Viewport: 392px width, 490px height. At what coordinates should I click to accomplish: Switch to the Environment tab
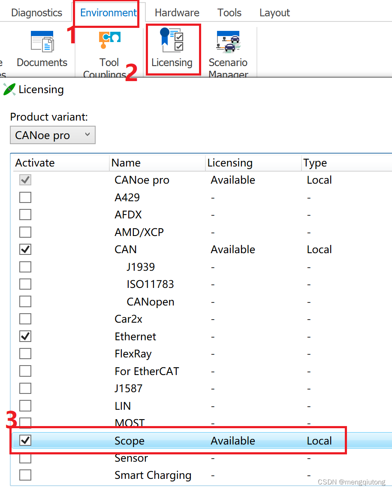[108, 12]
